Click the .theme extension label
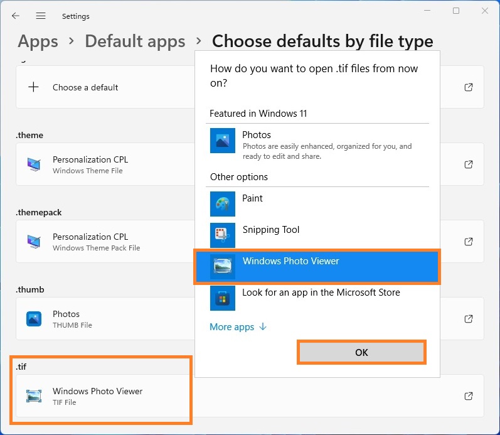Viewport: 500px width, 435px height. [x=29, y=135]
